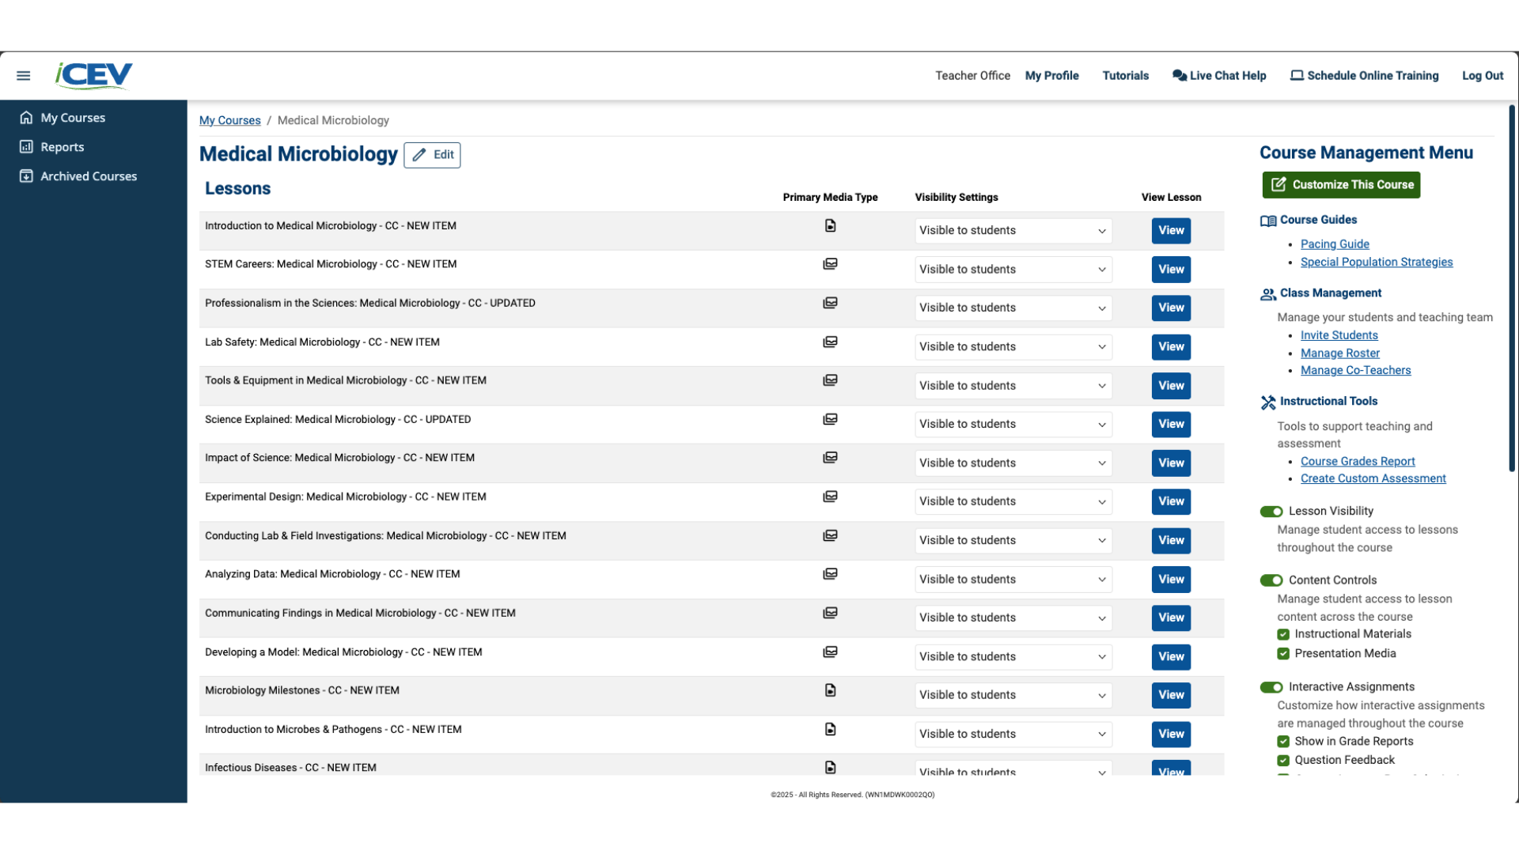This screenshot has height=854, width=1519.
Task: Click the pencil icon in the Edit button
Action: coord(419,155)
